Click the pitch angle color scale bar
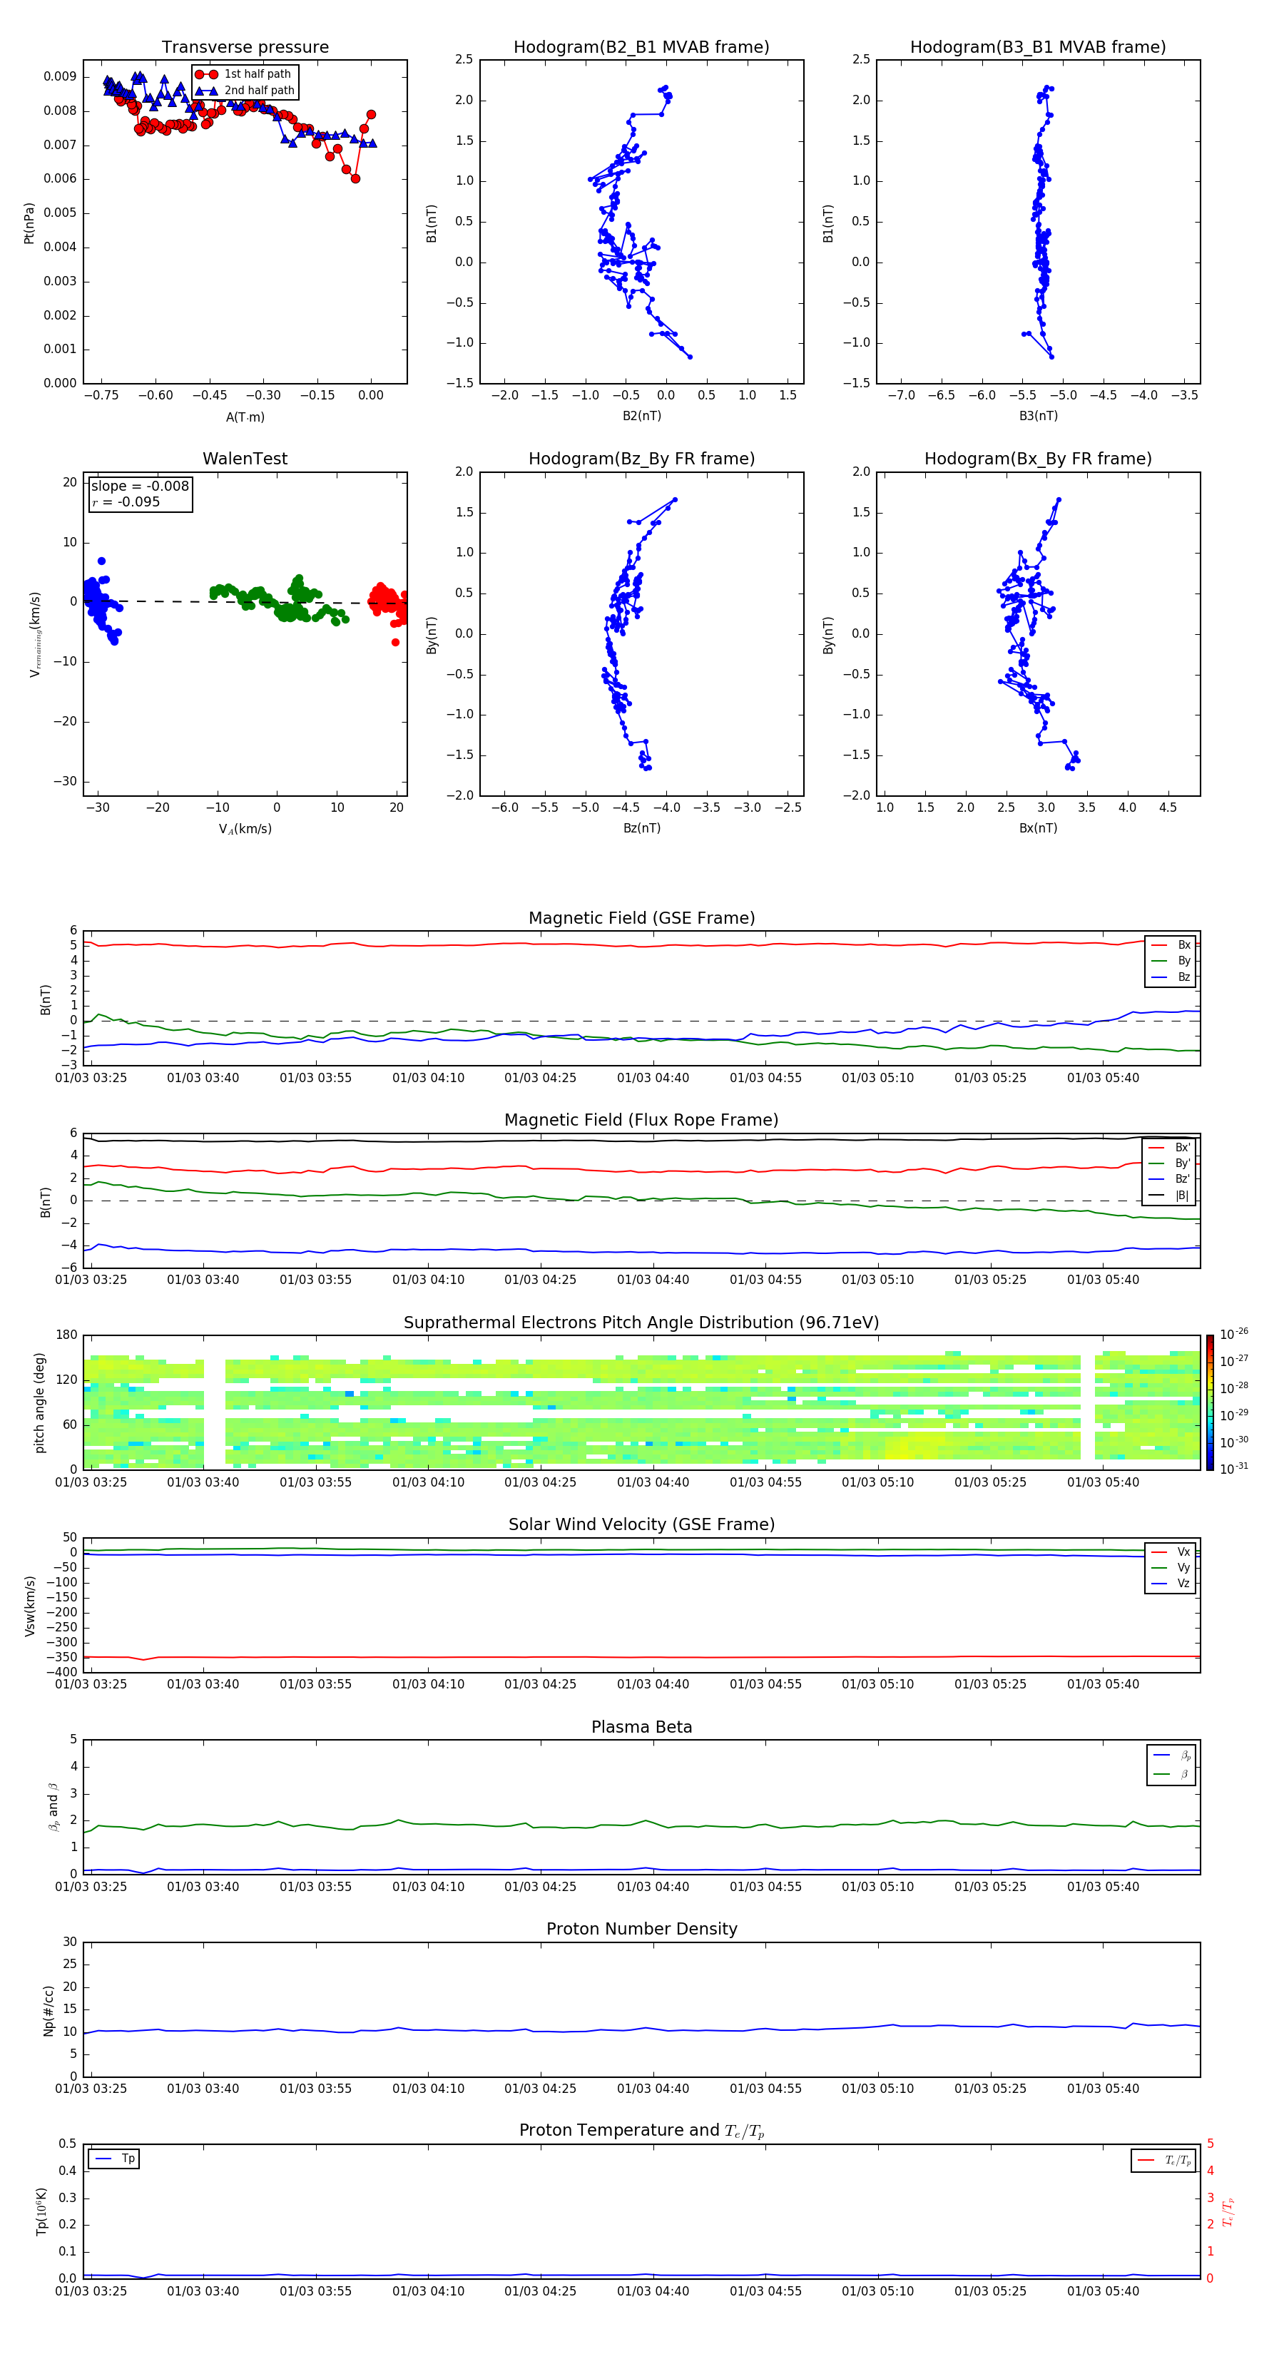Viewport: 1284px width, 2354px height. tap(1209, 1402)
